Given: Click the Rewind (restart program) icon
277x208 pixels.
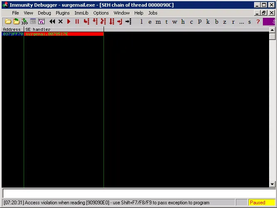Looking at the screenshot, I should 52,22.
